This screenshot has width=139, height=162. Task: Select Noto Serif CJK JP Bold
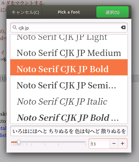(x=69, y=67)
